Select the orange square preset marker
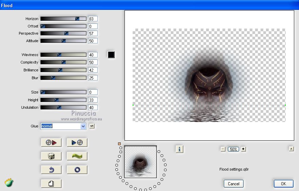This screenshot has height=191, width=299. click(x=119, y=144)
